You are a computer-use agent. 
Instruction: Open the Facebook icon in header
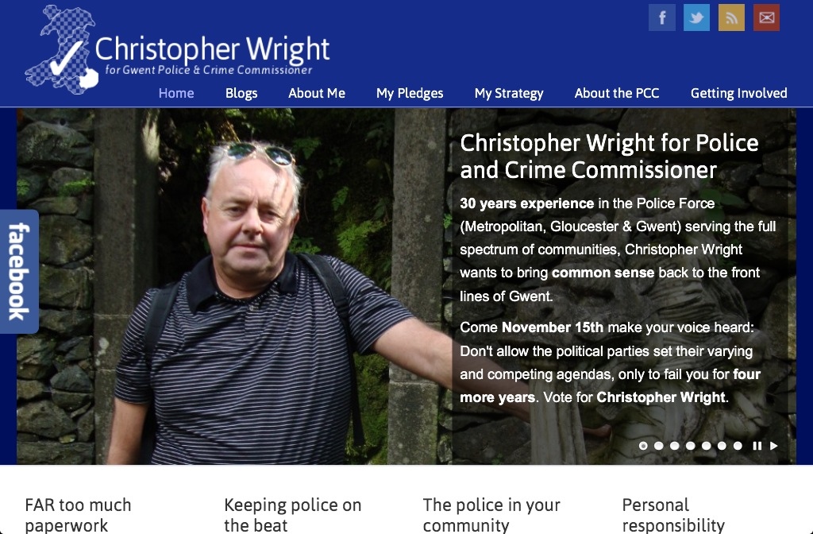661,17
